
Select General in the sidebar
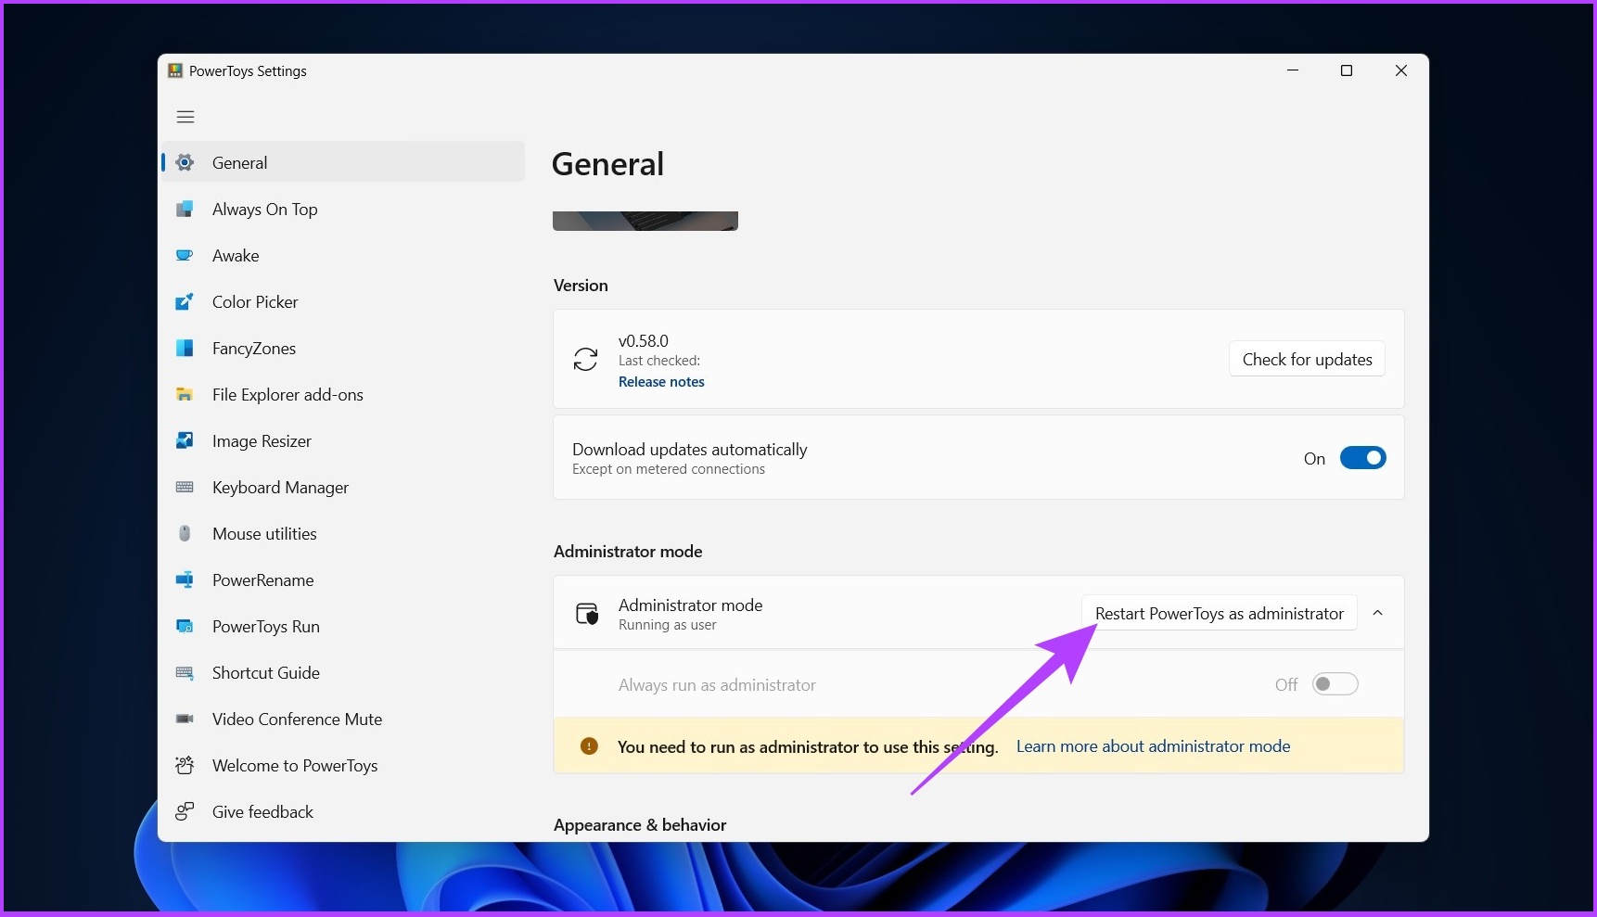coord(343,162)
